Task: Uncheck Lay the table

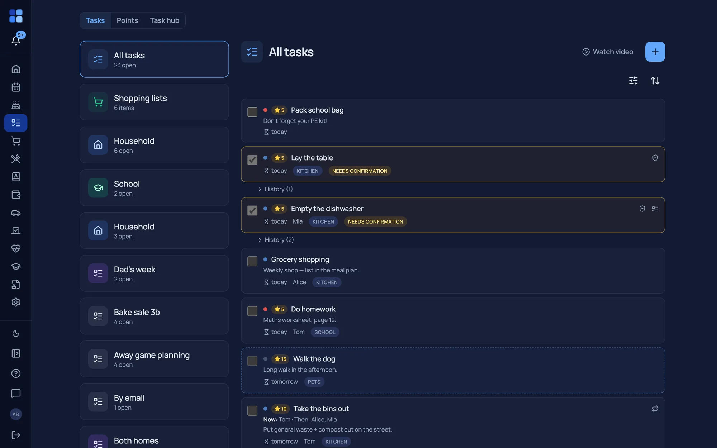Action: [x=252, y=159]
